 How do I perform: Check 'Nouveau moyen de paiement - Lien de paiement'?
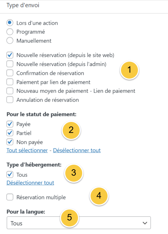10,91
